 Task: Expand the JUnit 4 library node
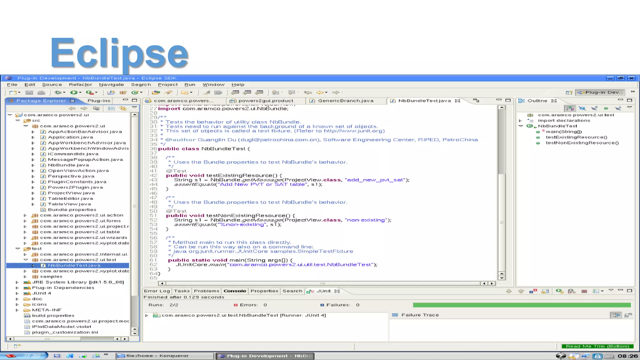[17, 293]
